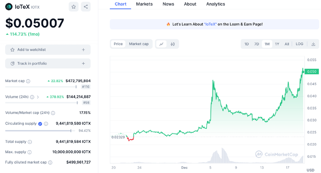The image size is (321, 173).
Task: Select the line chart view icon
Action: coord(161,44)
